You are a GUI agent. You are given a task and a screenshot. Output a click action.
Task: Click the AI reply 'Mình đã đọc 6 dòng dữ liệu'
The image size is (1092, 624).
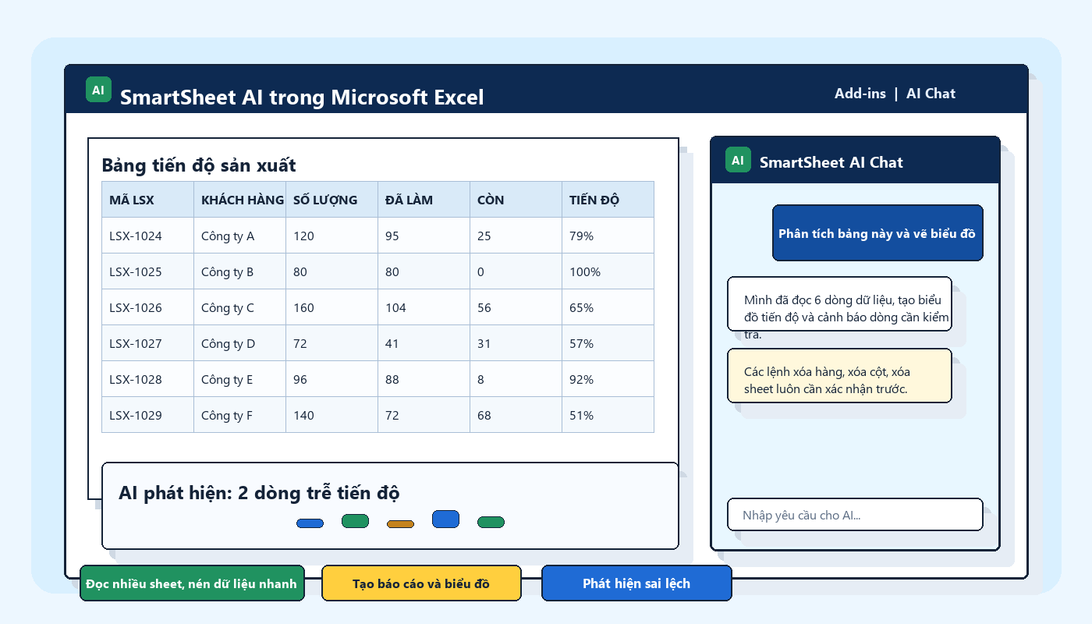click(839, 304)
